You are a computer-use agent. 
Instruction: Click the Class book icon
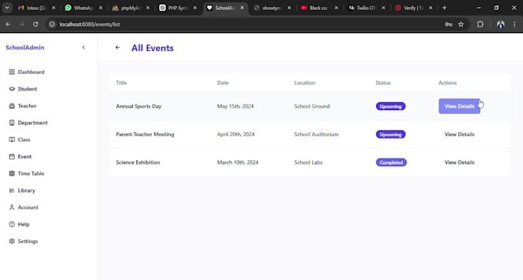click(x=12, y=139)
